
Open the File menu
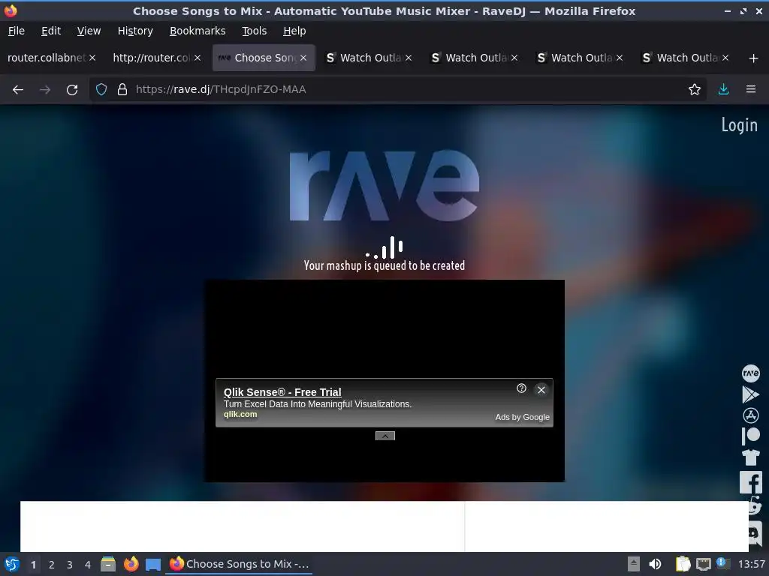[x=17, y=31]
